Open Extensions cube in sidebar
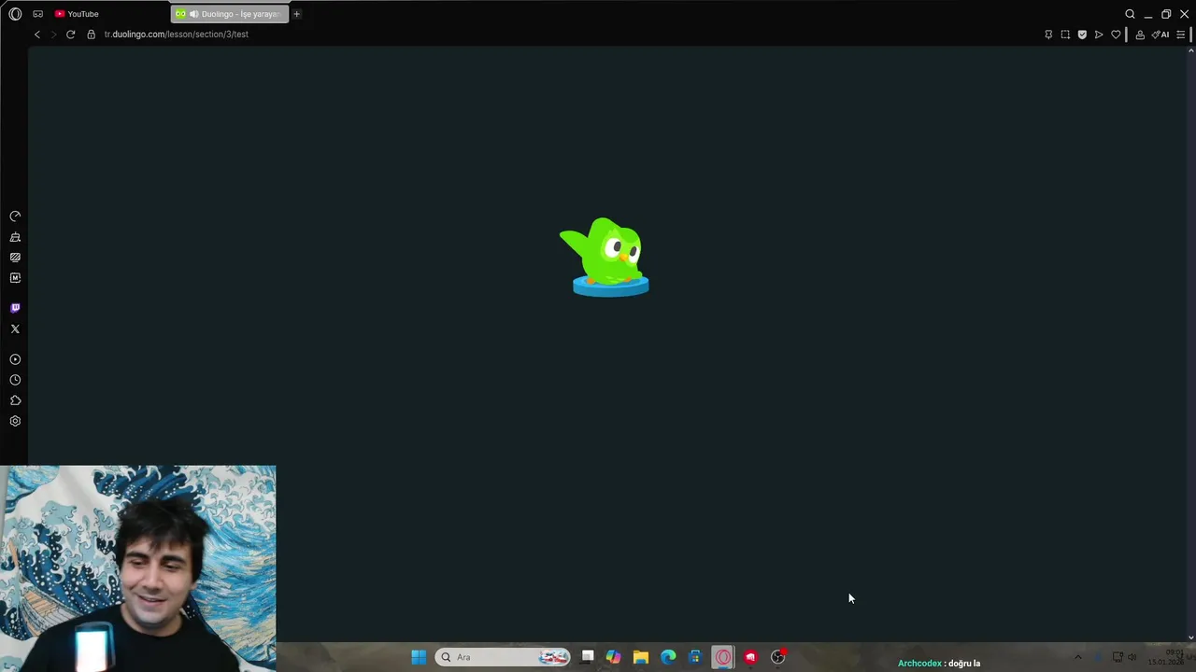This screenshot has width=1196, height=672. 15,400
